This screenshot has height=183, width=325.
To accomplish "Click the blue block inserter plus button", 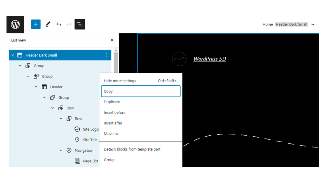I will tap(36, 24).
